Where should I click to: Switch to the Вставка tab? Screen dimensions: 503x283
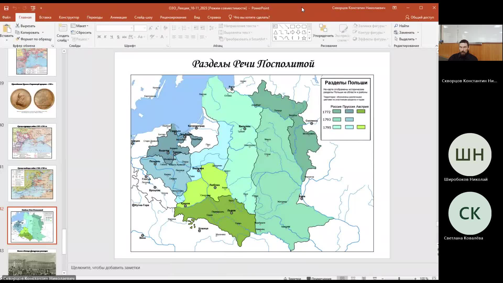click(45, 17)
